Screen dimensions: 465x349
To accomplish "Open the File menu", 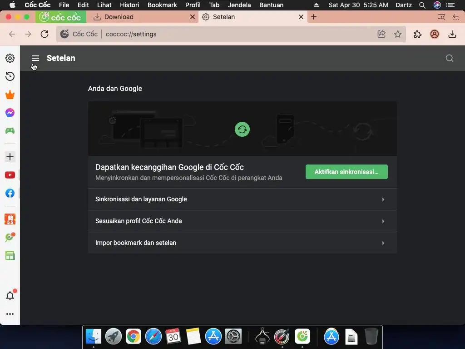I will 64,5.
